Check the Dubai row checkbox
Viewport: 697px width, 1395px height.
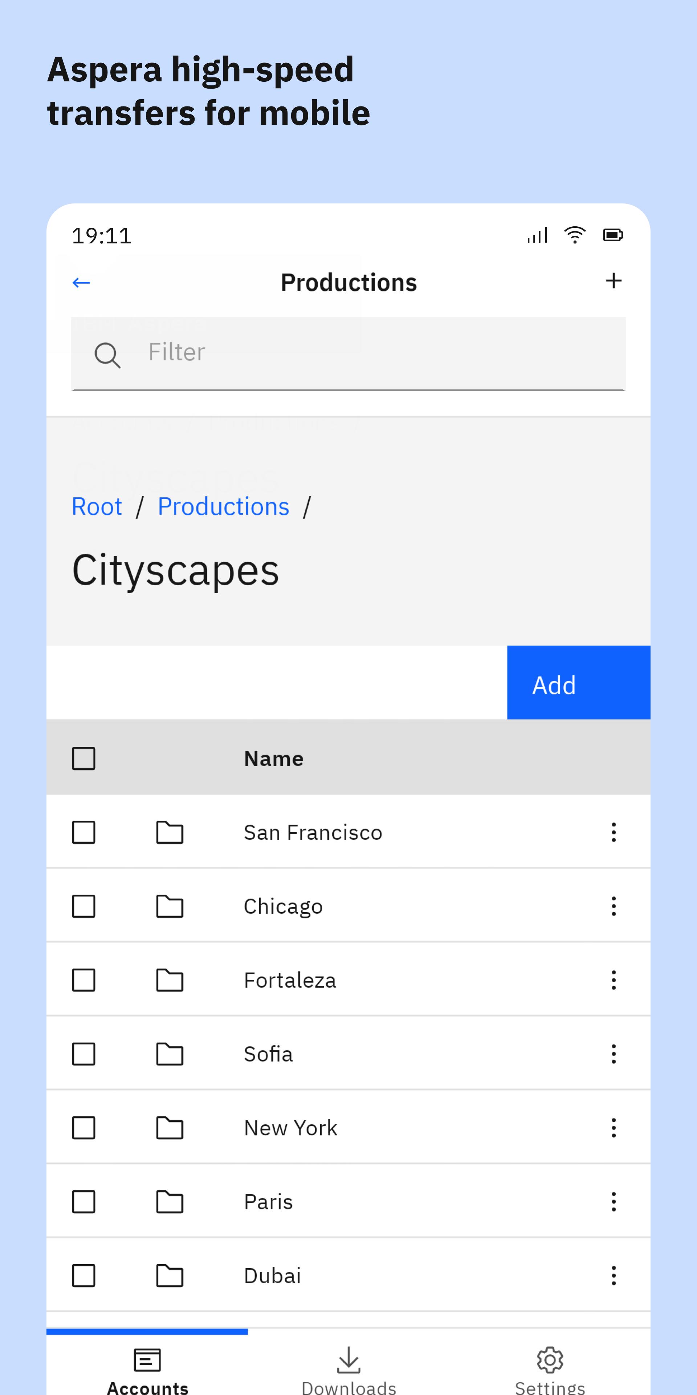click(x=84, y=1276)
